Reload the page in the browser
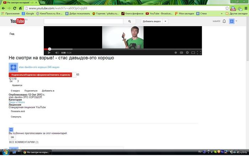 pyautogui.click(x=15, y=8)
